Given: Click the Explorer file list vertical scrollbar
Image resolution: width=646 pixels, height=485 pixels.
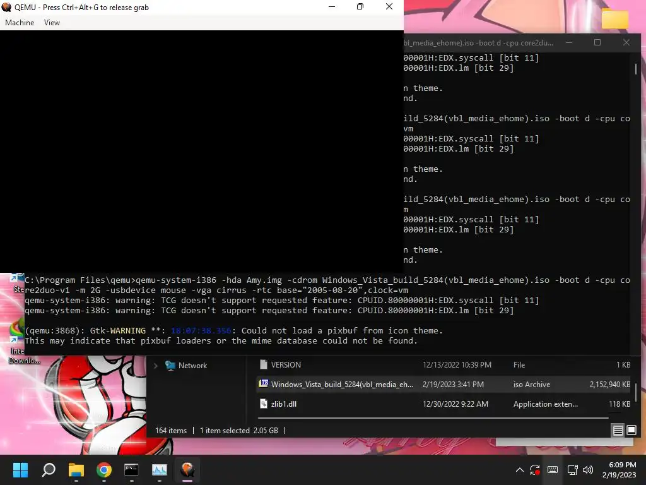Looking at the screenshot, I should pos(636,392).
